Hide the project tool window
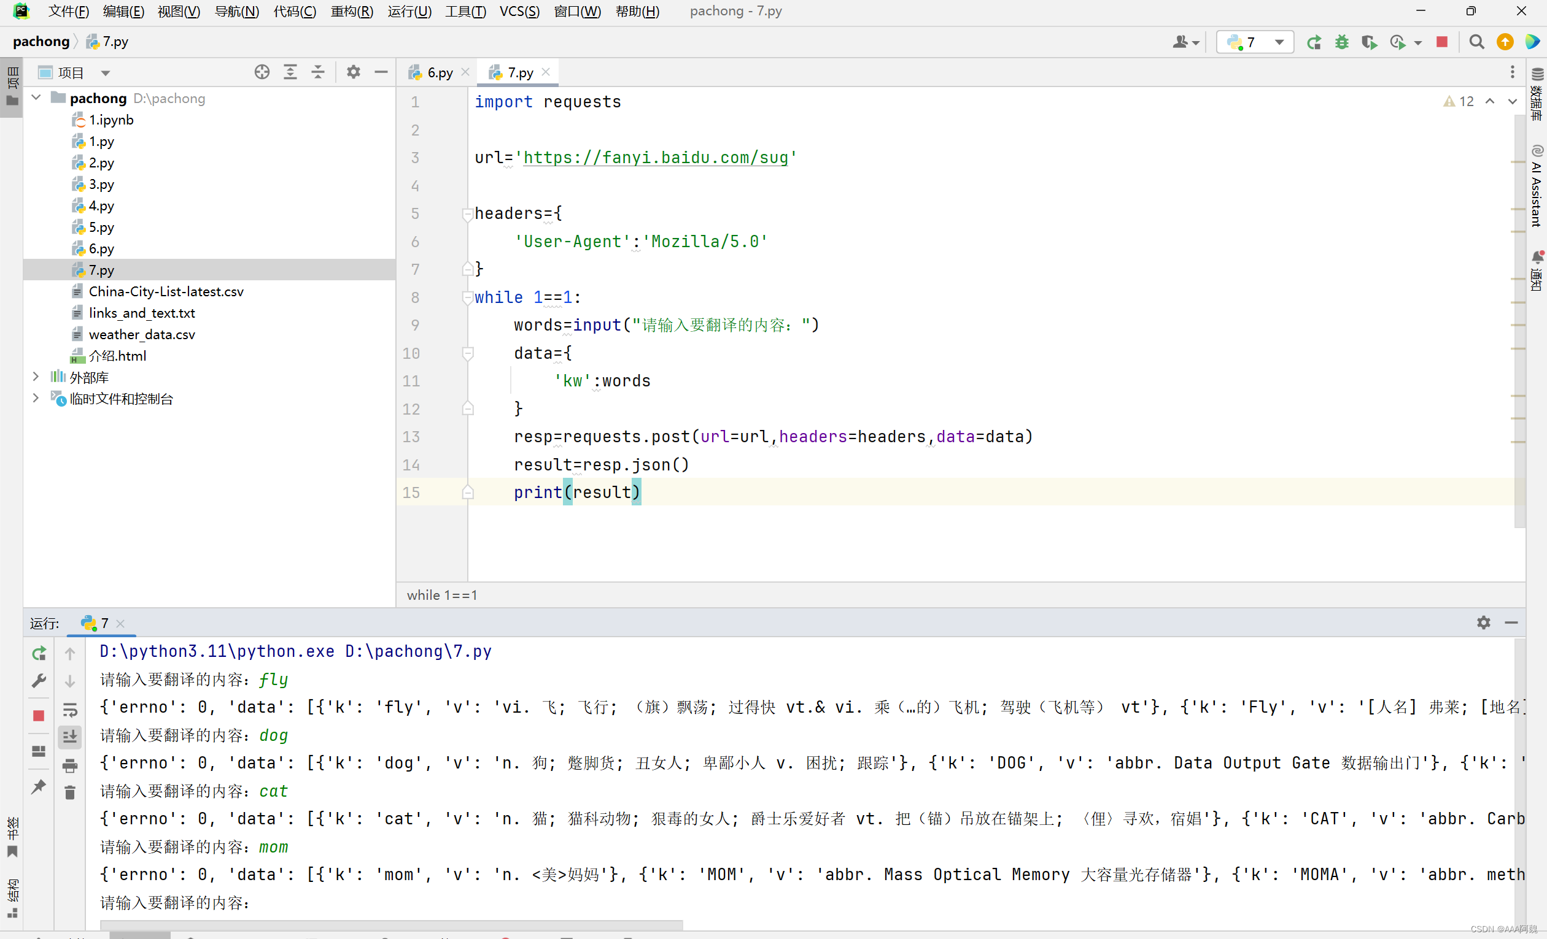 (x=381, y=72)
